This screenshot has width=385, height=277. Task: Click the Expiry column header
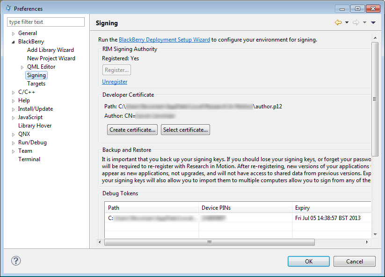pyautogui.click(x=332, y=207)
